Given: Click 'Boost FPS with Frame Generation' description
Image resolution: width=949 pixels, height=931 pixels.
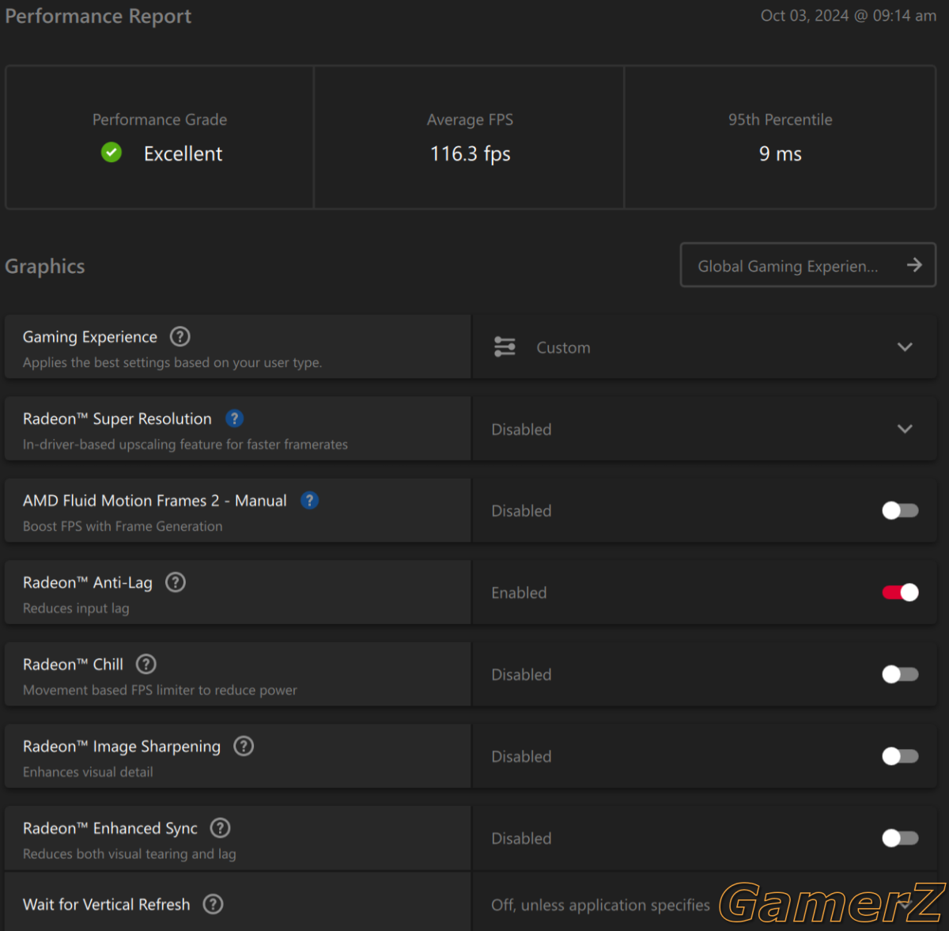Looking at the screenshot, I should coord(123,527).
